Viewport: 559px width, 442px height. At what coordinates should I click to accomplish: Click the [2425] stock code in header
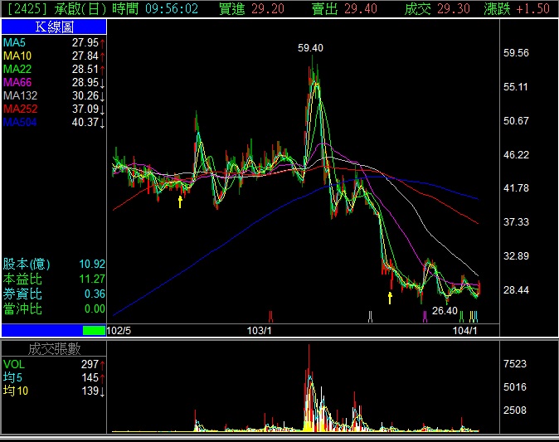pyautogui.click(x=27, y=8)
